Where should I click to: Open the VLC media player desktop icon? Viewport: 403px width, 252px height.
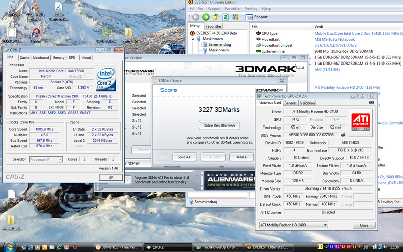pos(35,11)
